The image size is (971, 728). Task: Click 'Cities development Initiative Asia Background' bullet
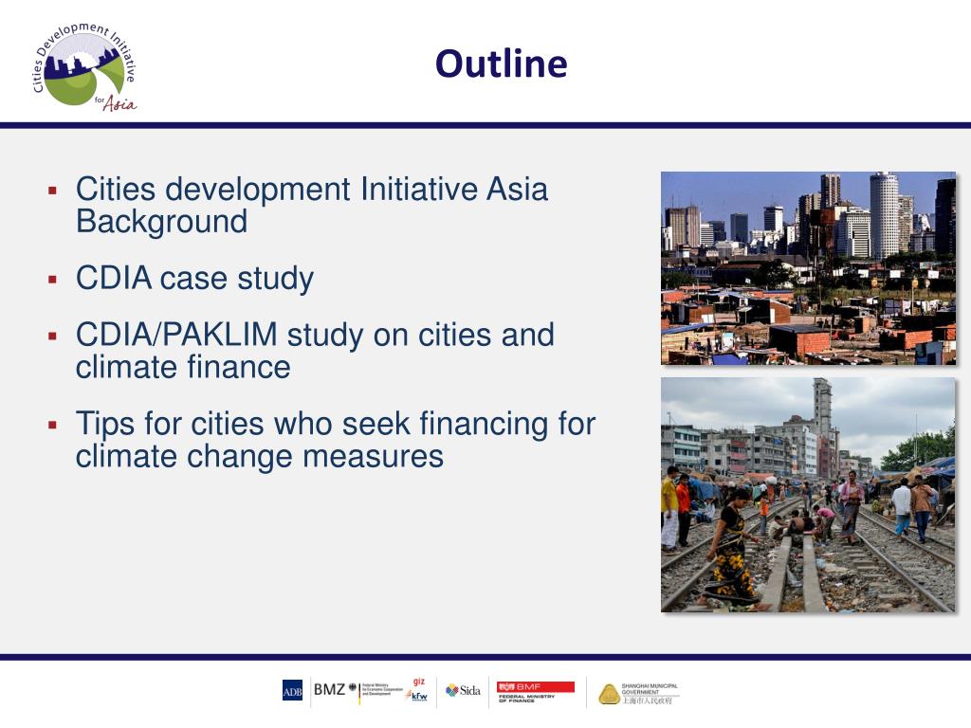pos(311,205)
